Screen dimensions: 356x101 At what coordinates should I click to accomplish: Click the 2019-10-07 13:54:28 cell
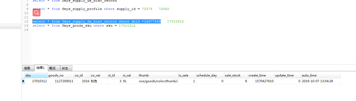tap(321, 81)
